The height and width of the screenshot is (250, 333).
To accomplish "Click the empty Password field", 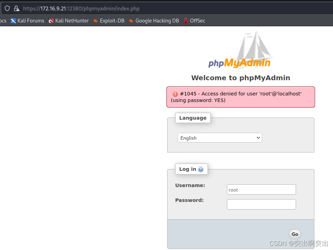I will (x=261, y=204).
